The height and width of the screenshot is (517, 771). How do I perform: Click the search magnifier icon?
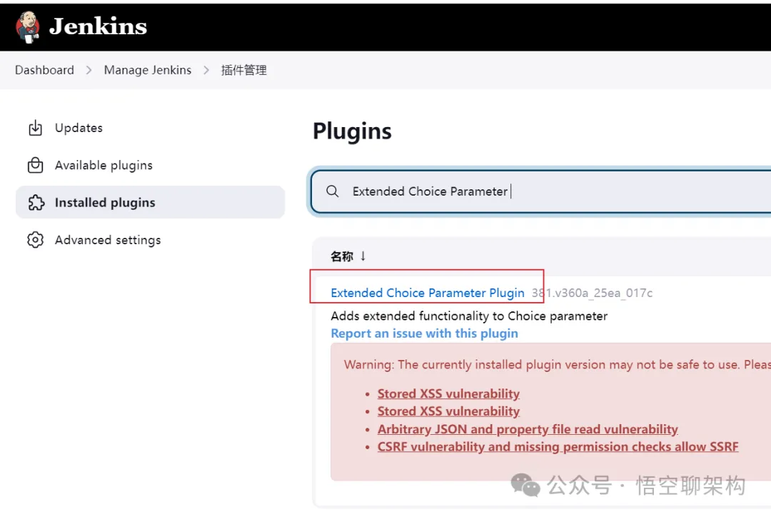pos(332,191)
